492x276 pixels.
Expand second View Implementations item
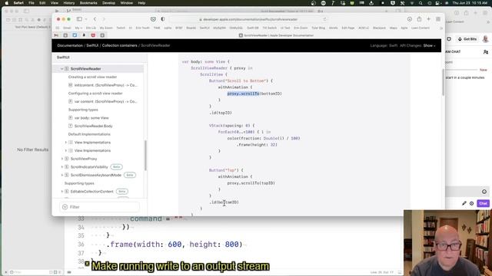[66, 150]
